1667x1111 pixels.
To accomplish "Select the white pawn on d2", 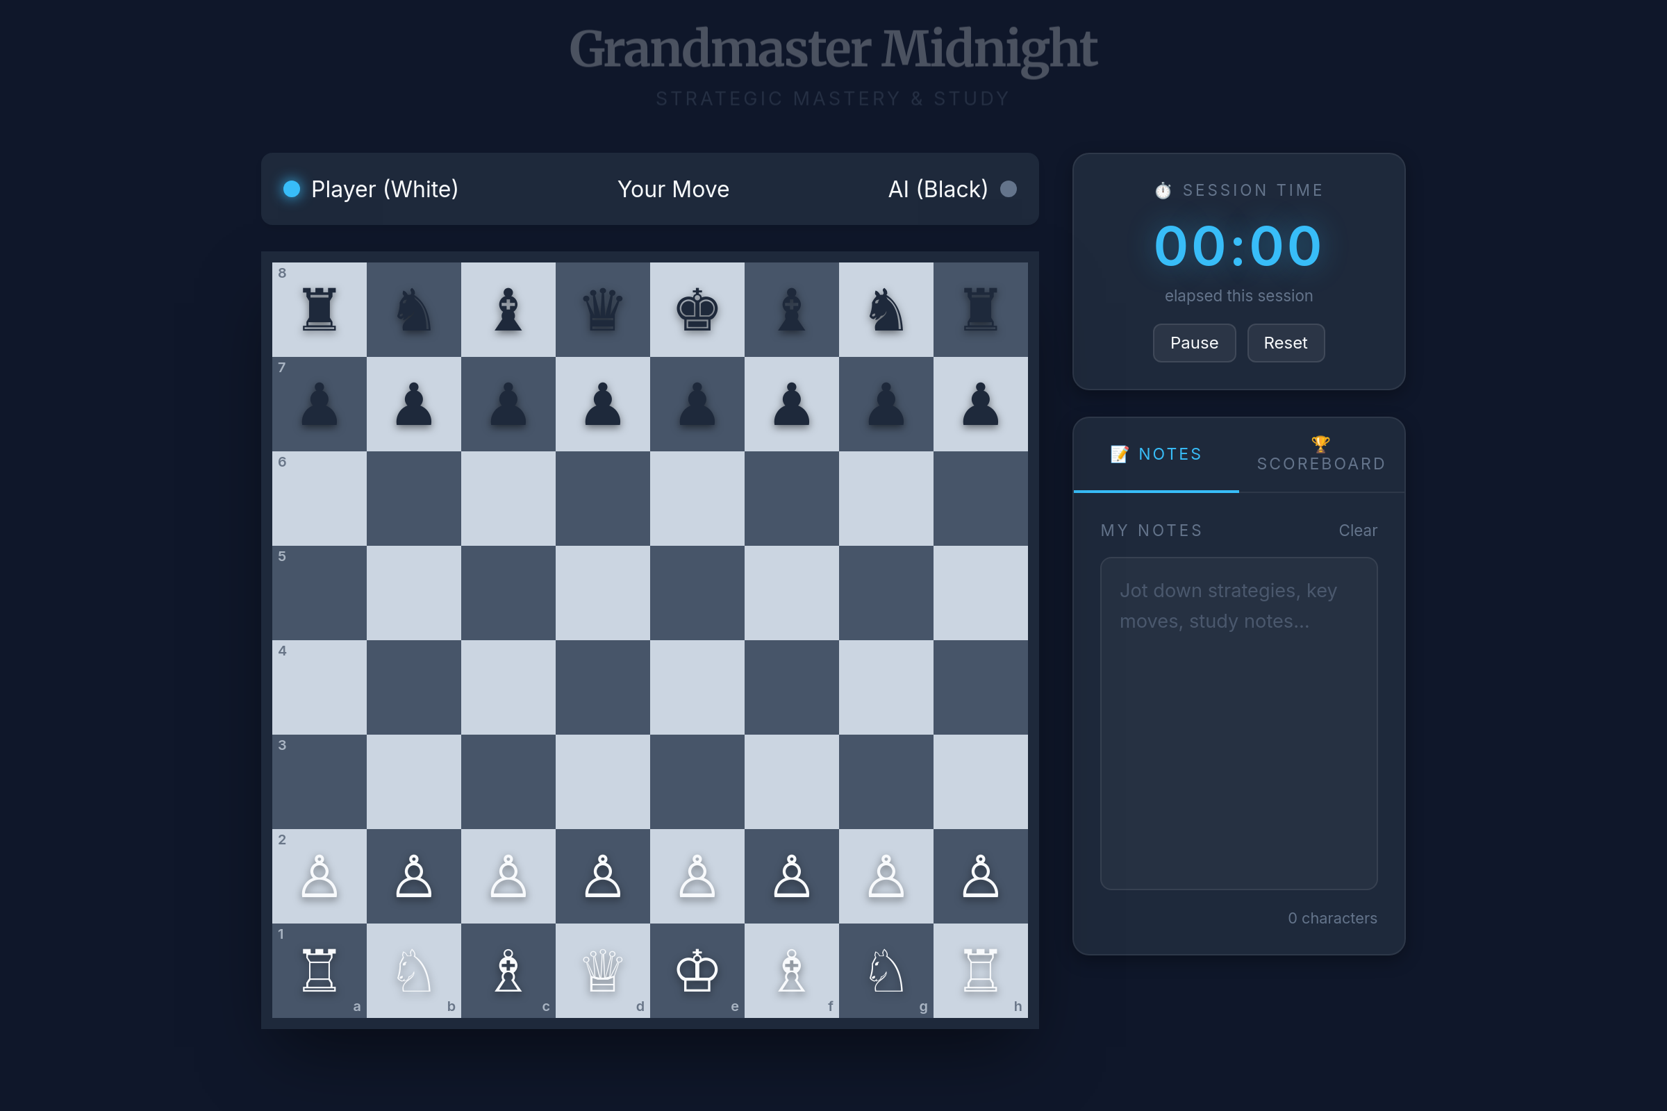I will (x=602, y=876).
